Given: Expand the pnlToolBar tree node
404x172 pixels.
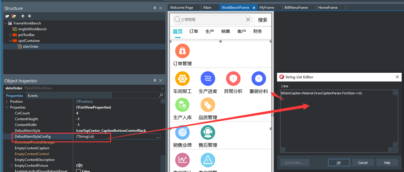Looking at the screenshot, I should [10, 35].
